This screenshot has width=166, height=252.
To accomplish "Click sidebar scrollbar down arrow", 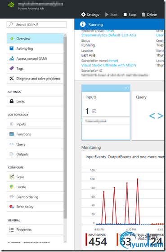I will coord(65,241).
